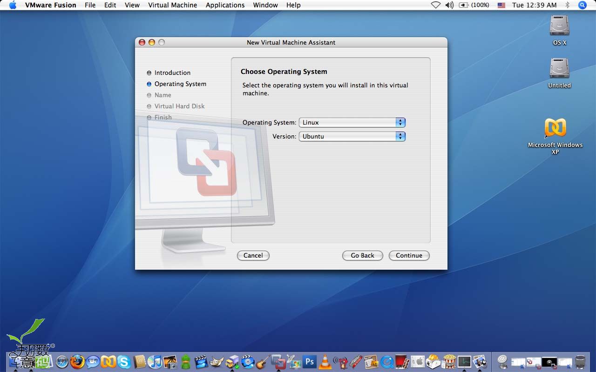Click the Bluetooth menu bar icon
This screenshot has height=372, width=596.
[567, 5]
